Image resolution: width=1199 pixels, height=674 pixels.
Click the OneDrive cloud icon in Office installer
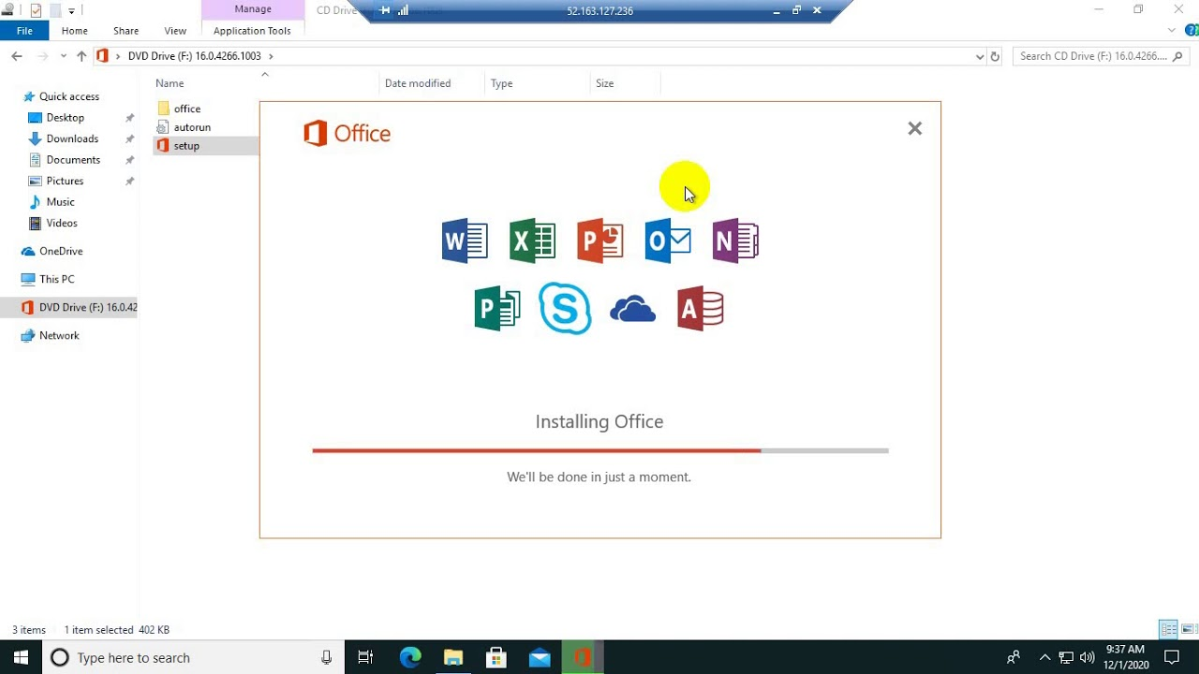(x=632, y=309)
